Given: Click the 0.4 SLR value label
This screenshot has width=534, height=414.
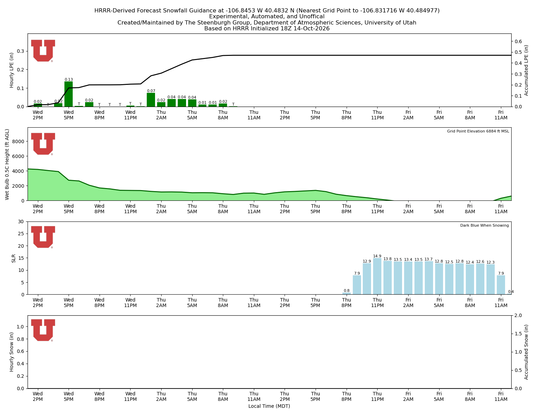Looking at the screenshot, I should coord(511,292).
